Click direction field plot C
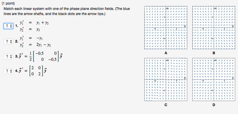 click(166, 79)
